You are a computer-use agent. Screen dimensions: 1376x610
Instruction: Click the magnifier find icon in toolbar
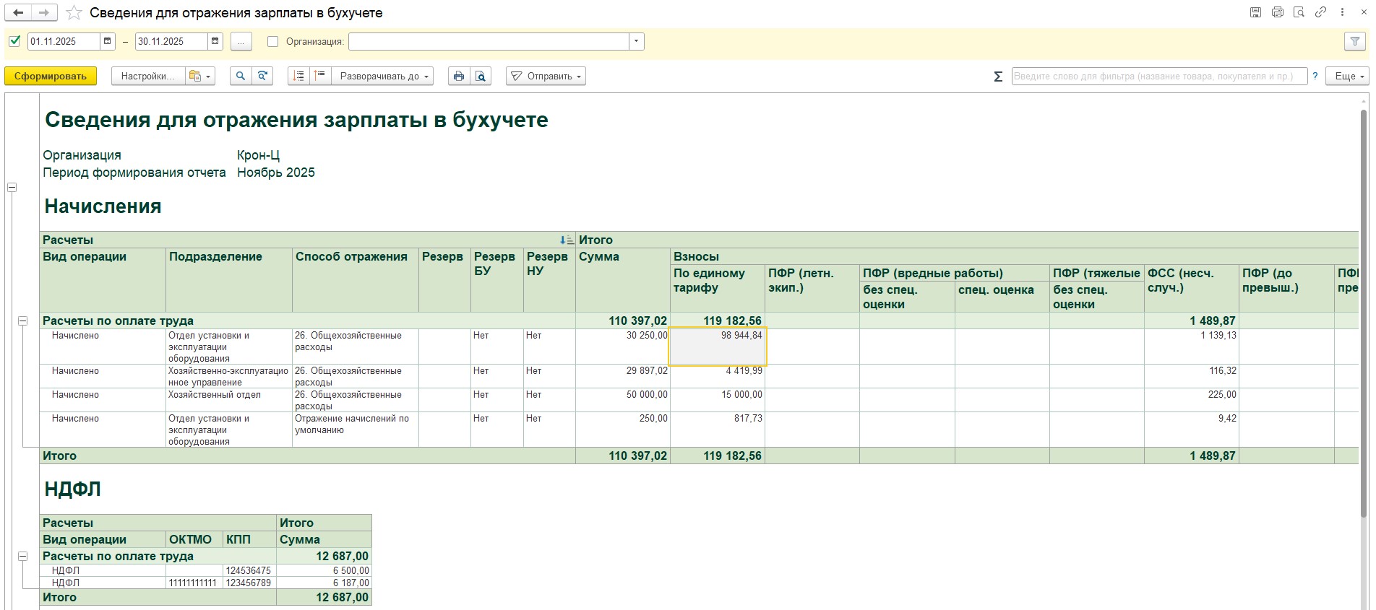(x=241, y=77)
